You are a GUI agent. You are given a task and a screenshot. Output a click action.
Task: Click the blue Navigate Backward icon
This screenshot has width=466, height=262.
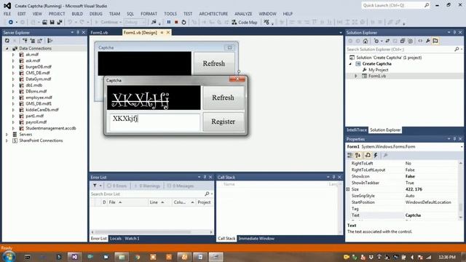coord(11,22)
